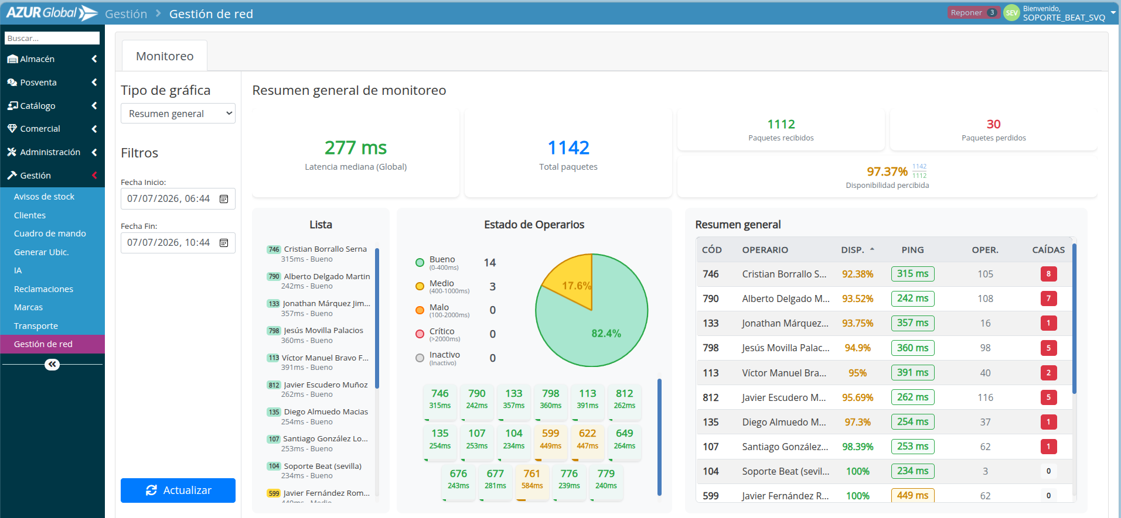Collapse the Gestión menu chevron
This screenshot has height=518, width=1121.
tap(94, 176)
